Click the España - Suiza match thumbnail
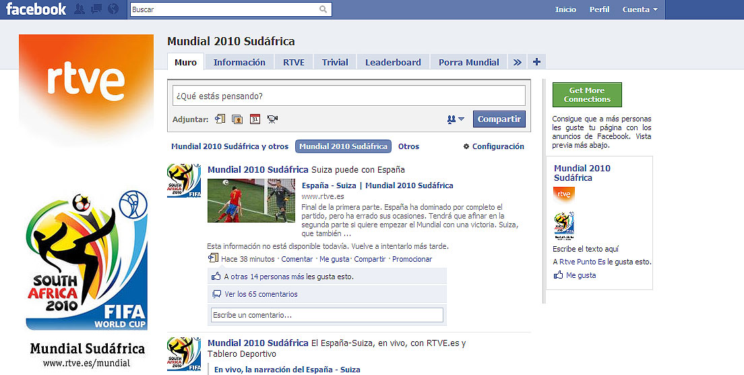The image size is (744, 375). pyautogui.click(x=251, y=200)
